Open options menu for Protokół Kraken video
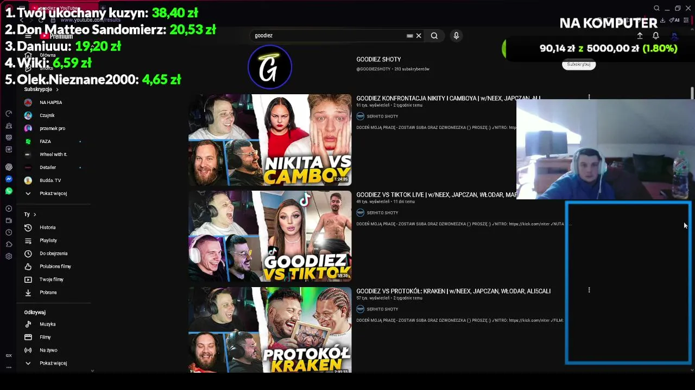Image resolution: width=695 pixels, height=390 pixels. pyautogui.click(x=589, y=290)
